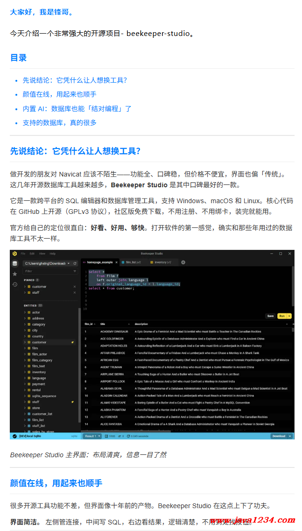Viewport: 302px width, 531px height.
Task: Click the customer_list view icon
Action: tap(29, 414)
